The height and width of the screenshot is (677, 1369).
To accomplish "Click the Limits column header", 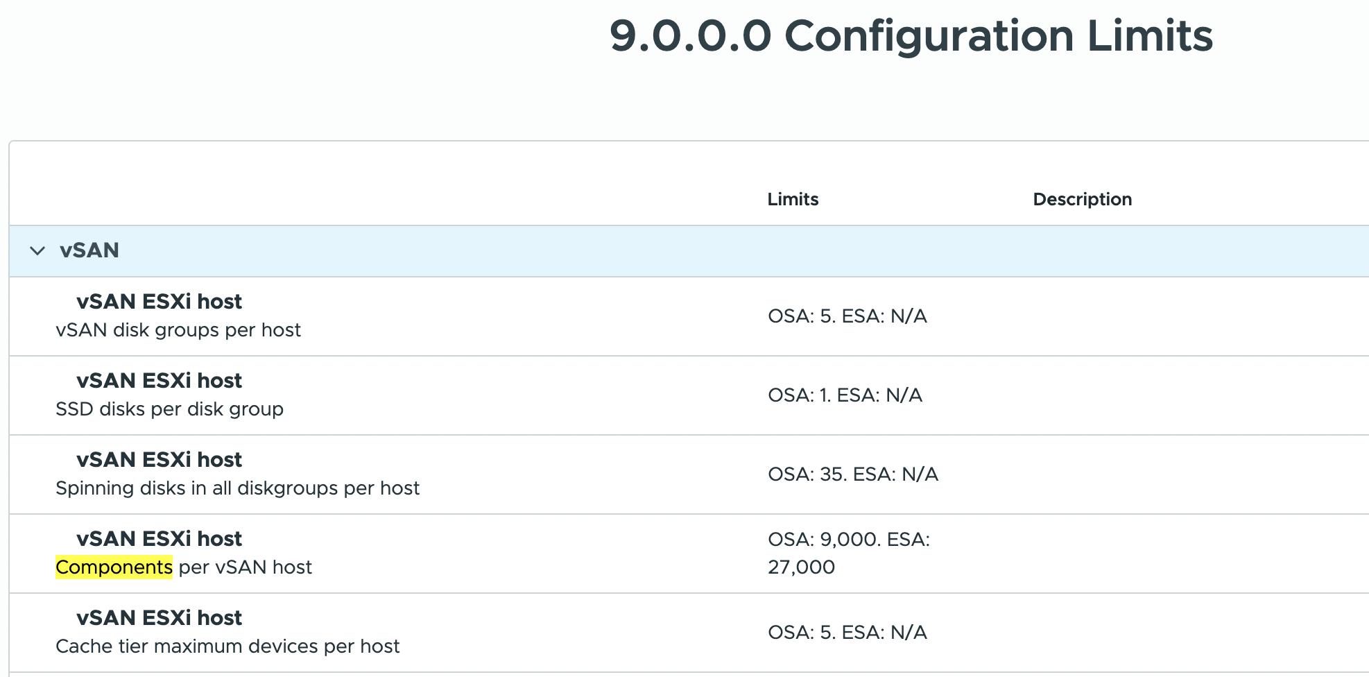I will click(793, 199).
